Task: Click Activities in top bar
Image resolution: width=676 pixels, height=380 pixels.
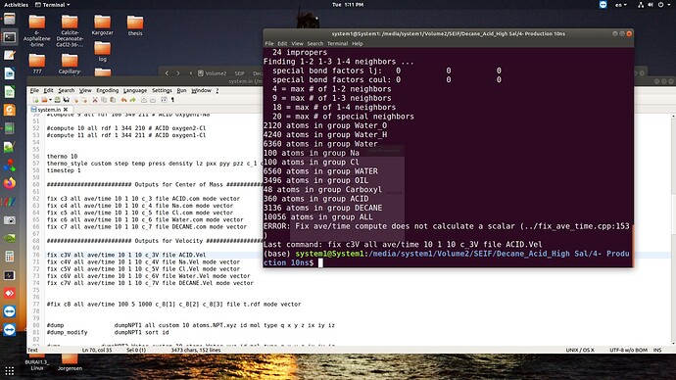Action: coord(16,5)
